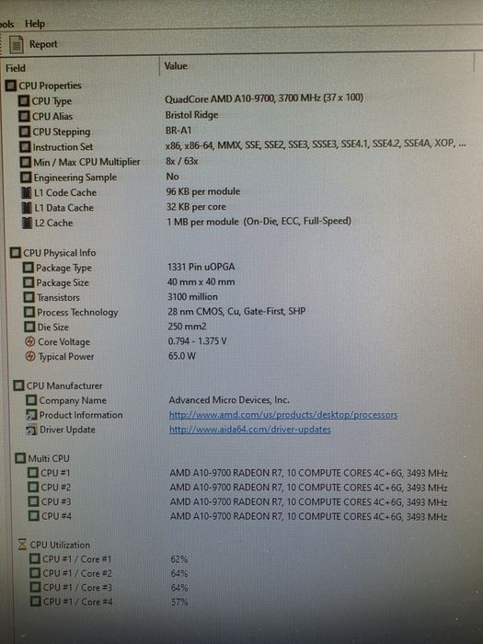This screenshot has width=483, height=644.
Task: Select the '1331 Pin uOPGA' value
Action: click(x=201, y=267)
